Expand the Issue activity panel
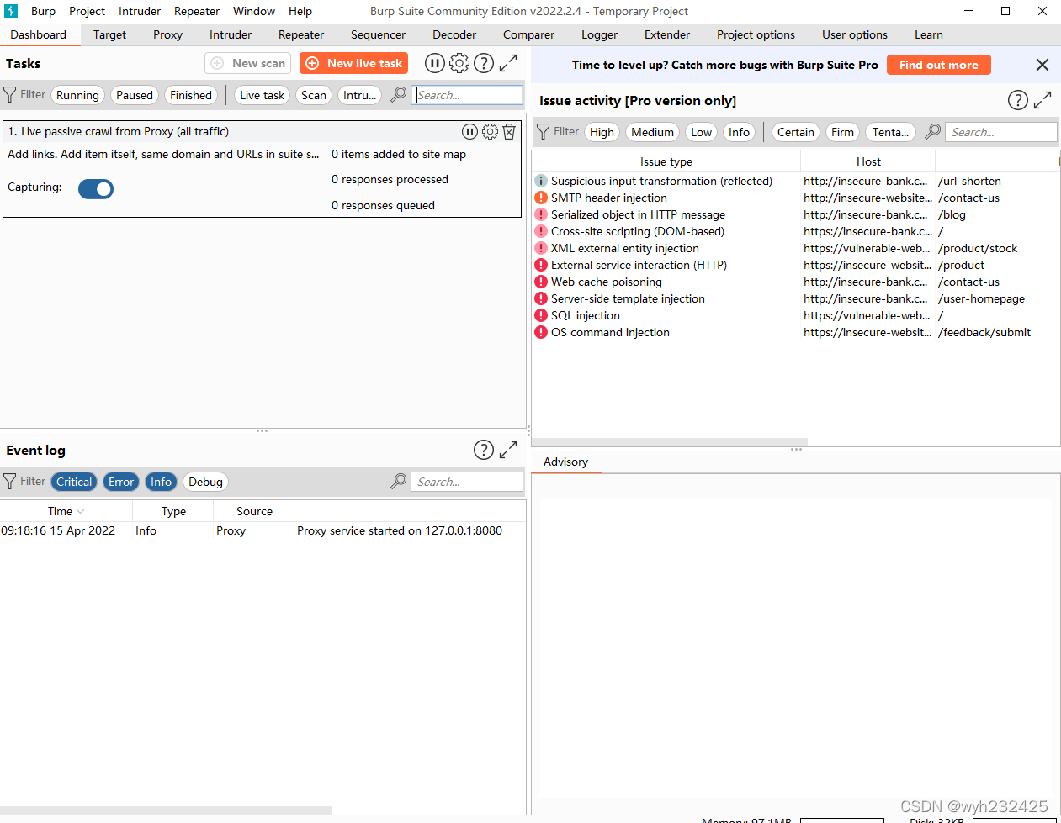Viewport: 1061px width, 823px height. [x=1042, y=100]
